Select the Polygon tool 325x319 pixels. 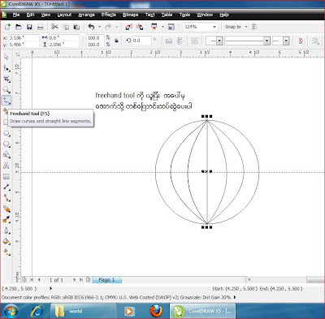point(6,144)
